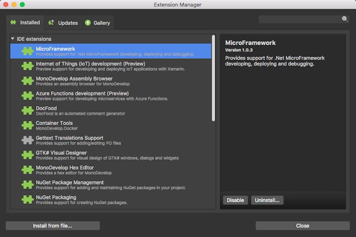Click the MicroFramework puzzle icon
The height and width of the screenshot is (237, 356).
tap(27, 51)
